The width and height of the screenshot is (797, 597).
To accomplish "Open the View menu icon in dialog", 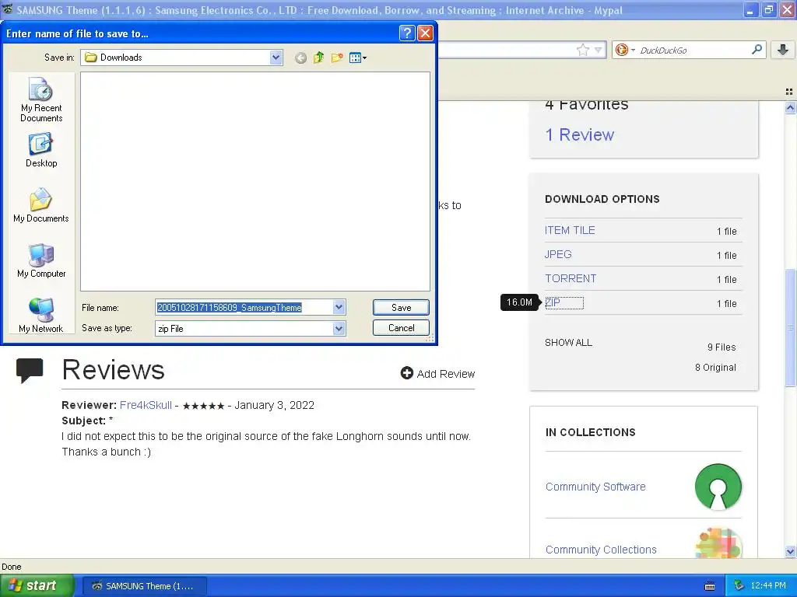I will click(x=358, y=58).
